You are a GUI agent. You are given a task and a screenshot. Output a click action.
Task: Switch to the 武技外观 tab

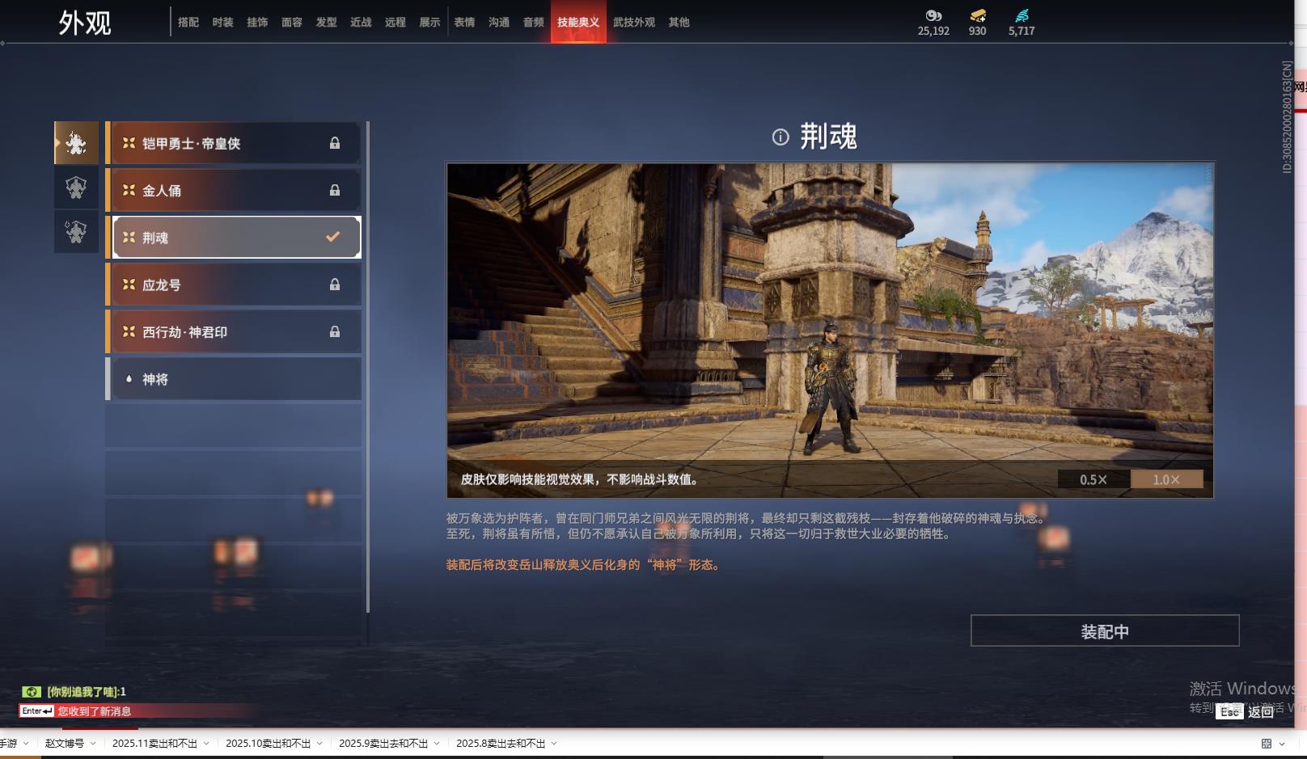633,23
